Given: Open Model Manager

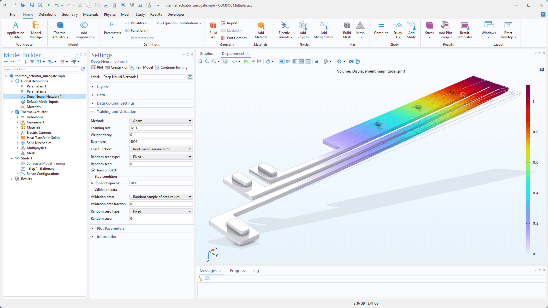Looking at the screenshot, I should [36, 30].
